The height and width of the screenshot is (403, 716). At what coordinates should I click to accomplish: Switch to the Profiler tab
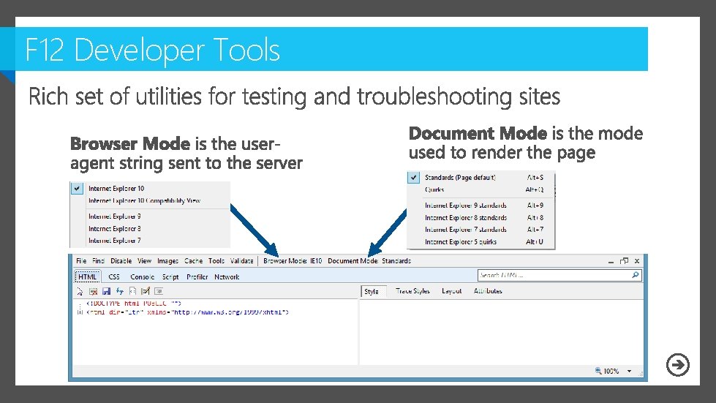pyautogui.click(x=197, y=276)
